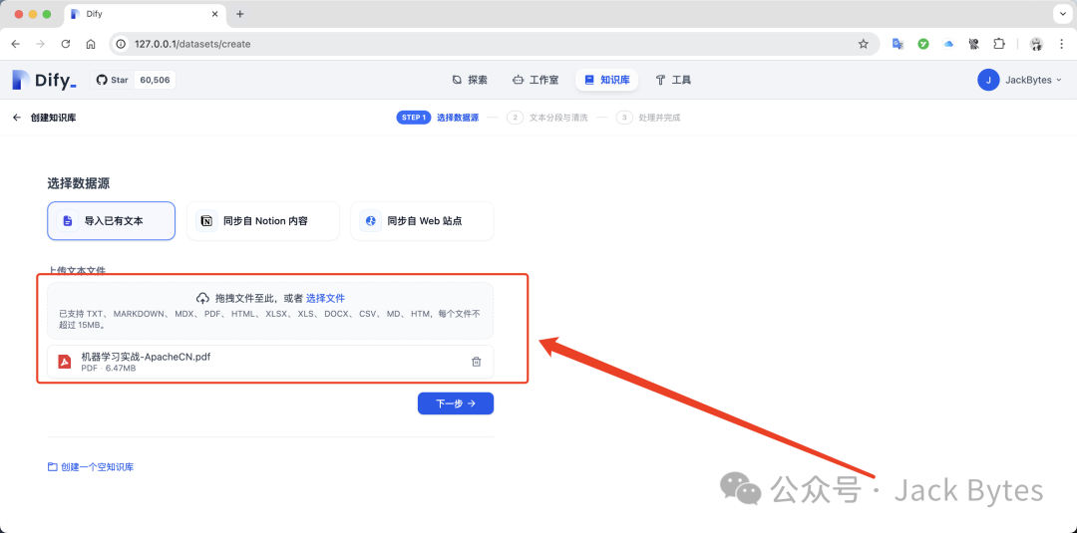
Task: Pick 同步自 Web 站点 data source
Action: (422, 221)
